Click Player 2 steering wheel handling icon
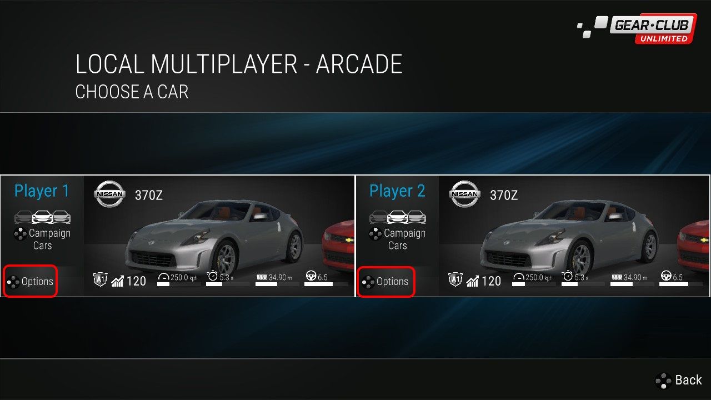The image size is (711, 400). pos(665,276)
